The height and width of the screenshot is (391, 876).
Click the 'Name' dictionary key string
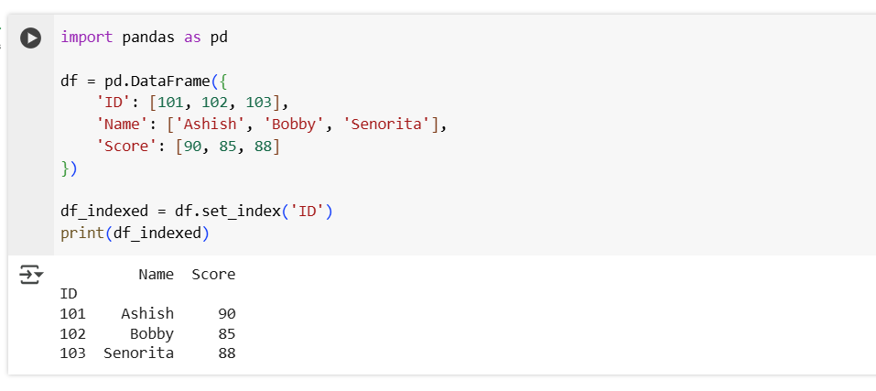[x=123, y=124]
